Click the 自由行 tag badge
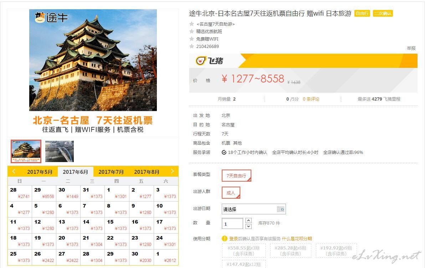The image size is (425, 268). [x=362, y=13]
